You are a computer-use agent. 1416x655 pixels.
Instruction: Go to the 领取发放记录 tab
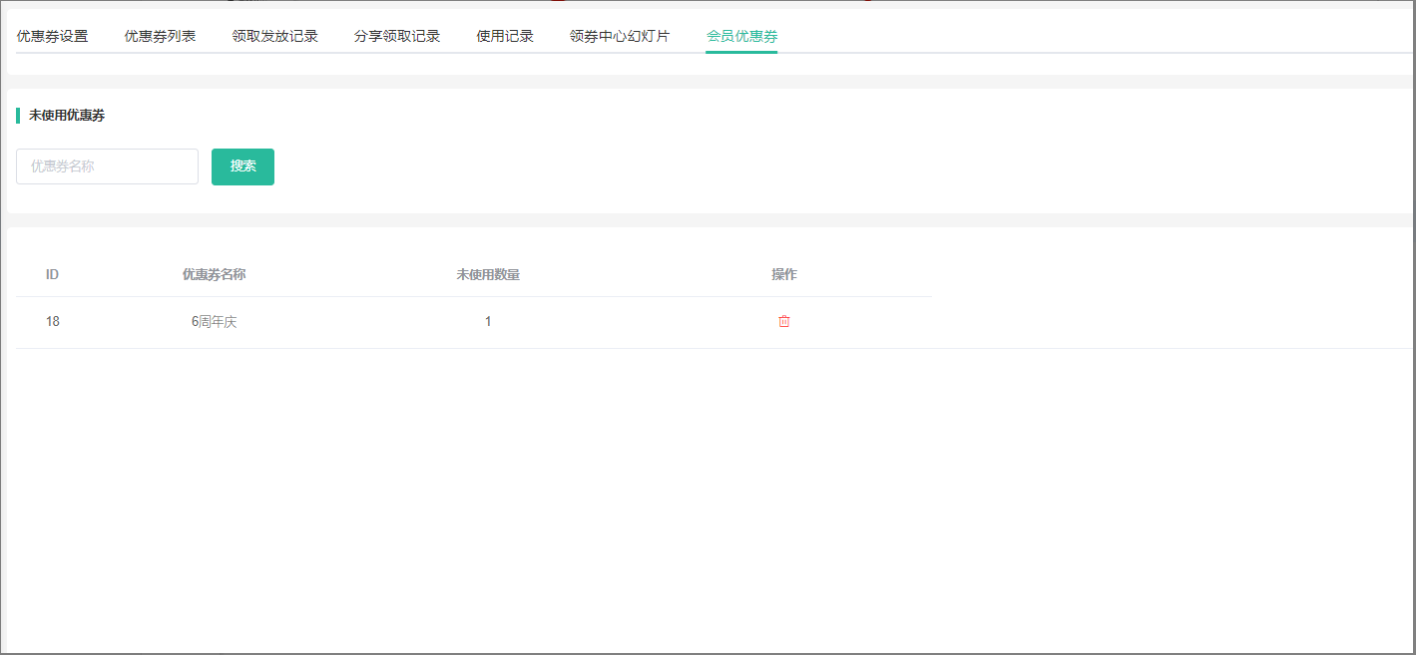coord(274,37)
